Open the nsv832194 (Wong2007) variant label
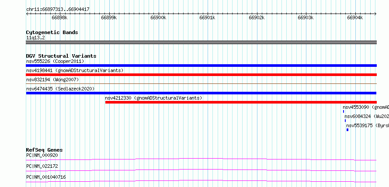This screenshot has width=389, height=187. (x=52, y=80)
